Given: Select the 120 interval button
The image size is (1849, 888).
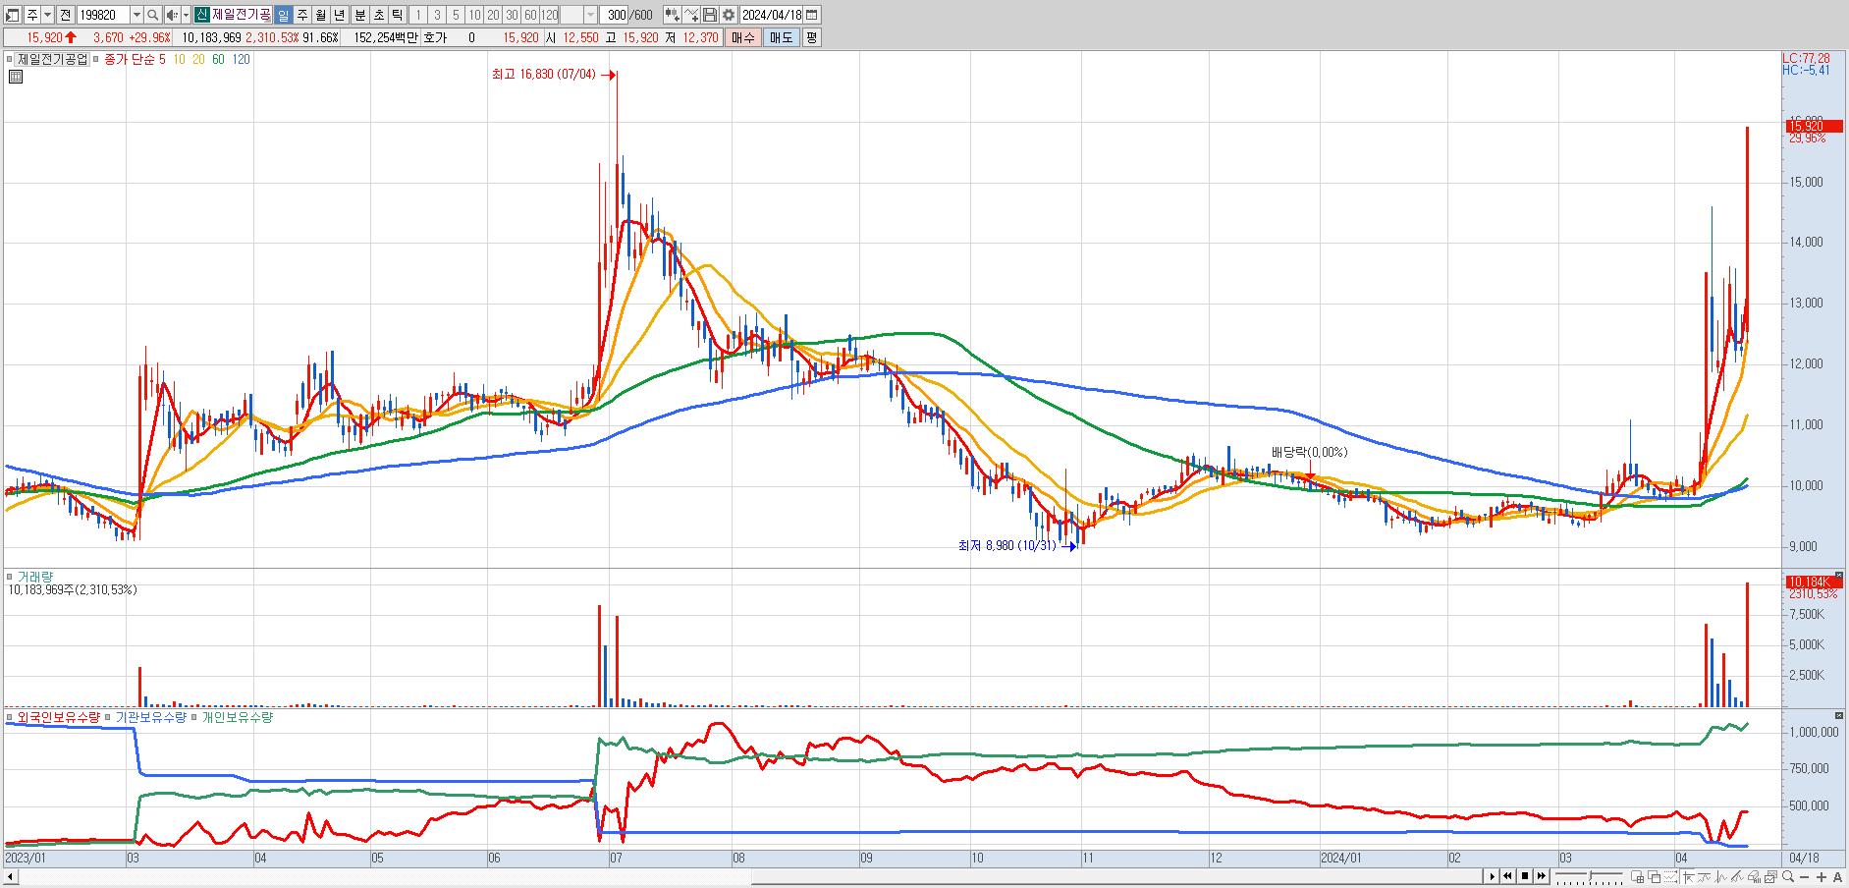Looking at the screenshot, I should click(549, 15).
